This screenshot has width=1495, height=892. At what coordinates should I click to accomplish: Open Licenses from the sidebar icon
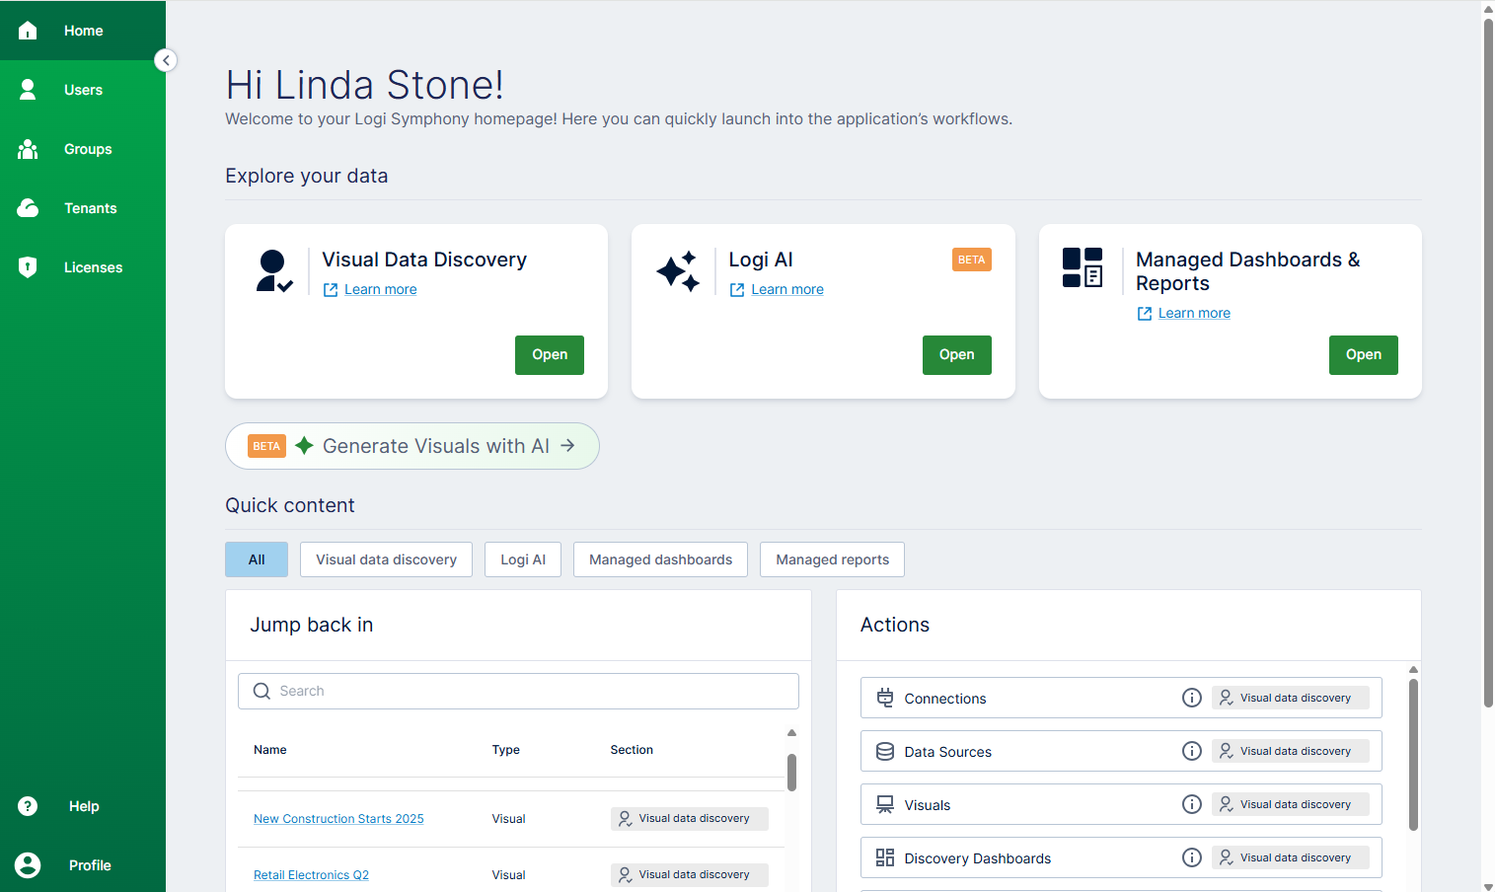[x=28, y=267]
